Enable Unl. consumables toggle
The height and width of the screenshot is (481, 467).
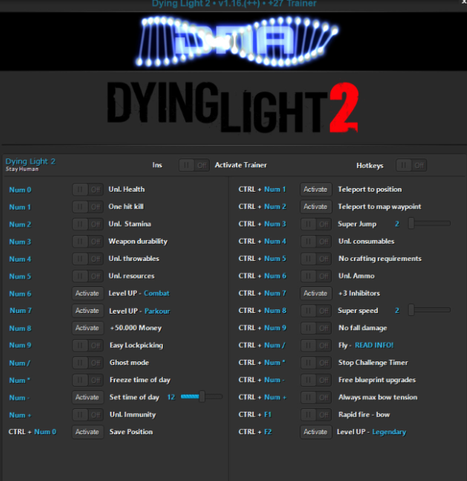coord(316,242)
